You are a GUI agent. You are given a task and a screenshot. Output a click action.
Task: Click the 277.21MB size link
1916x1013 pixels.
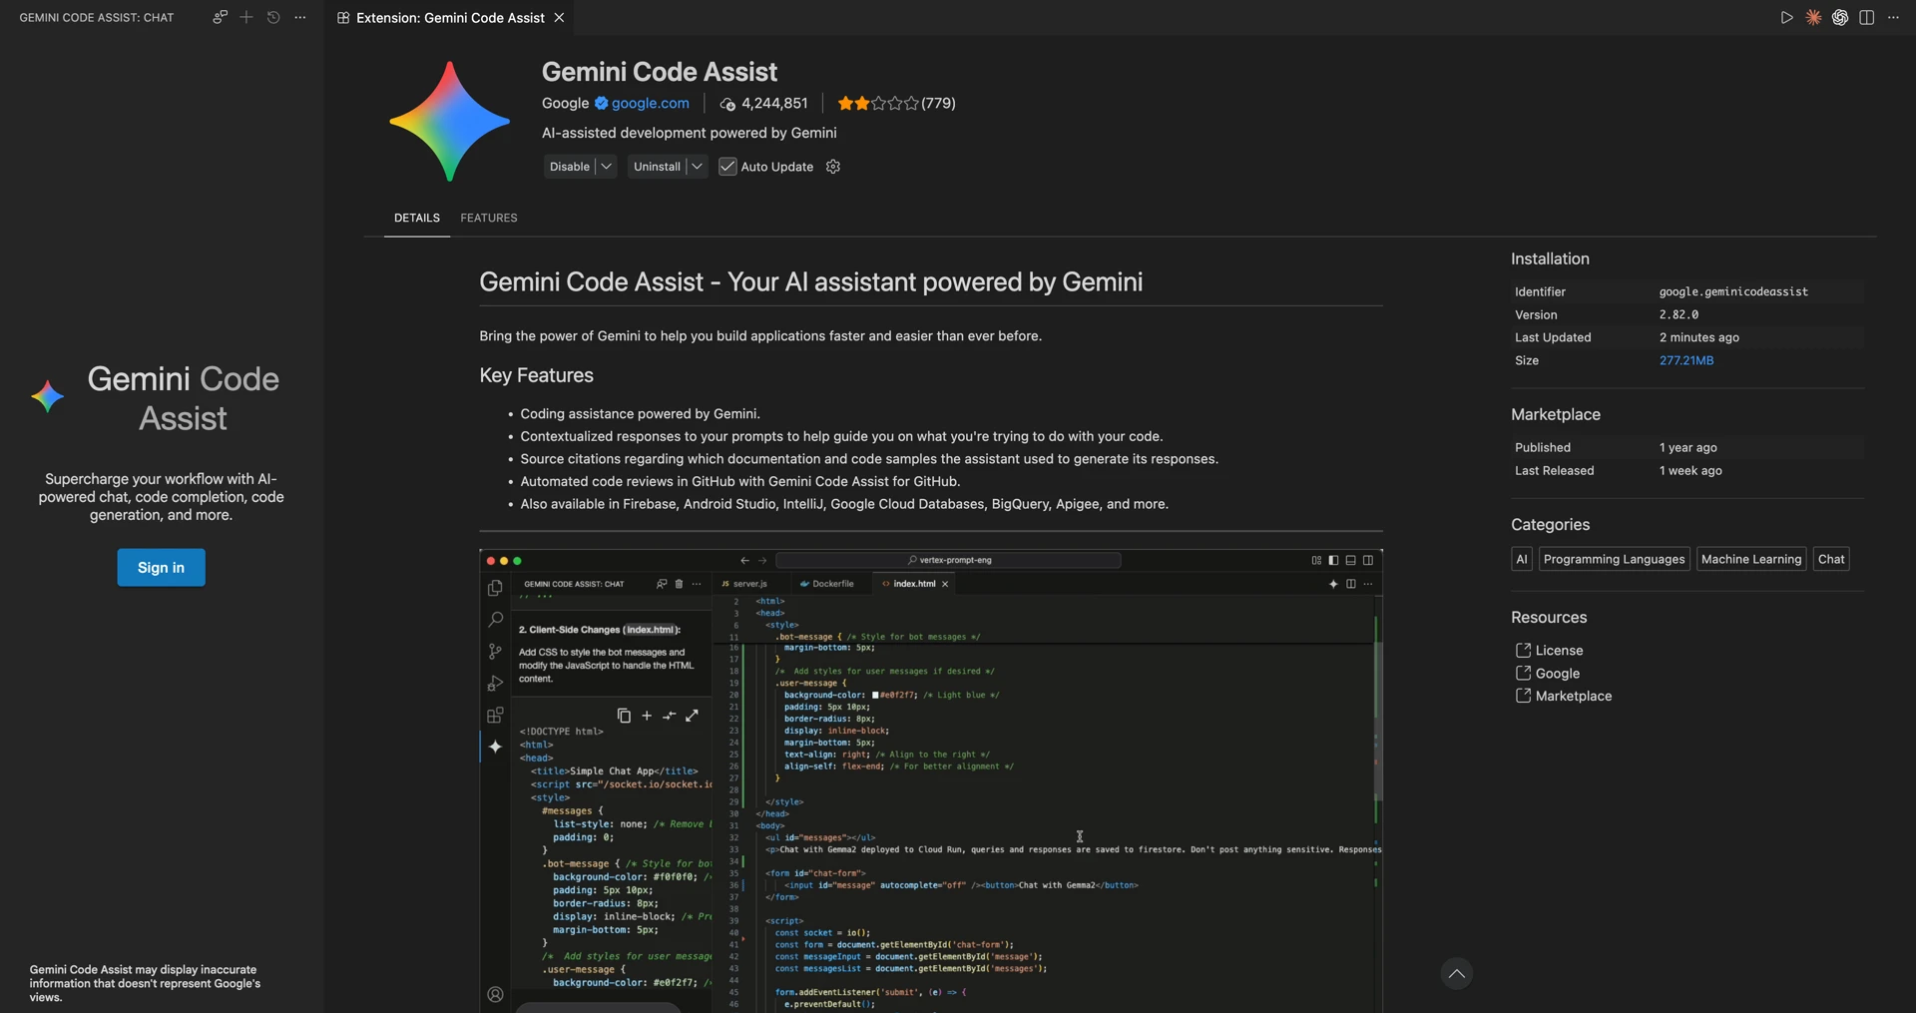[1686, 360]
